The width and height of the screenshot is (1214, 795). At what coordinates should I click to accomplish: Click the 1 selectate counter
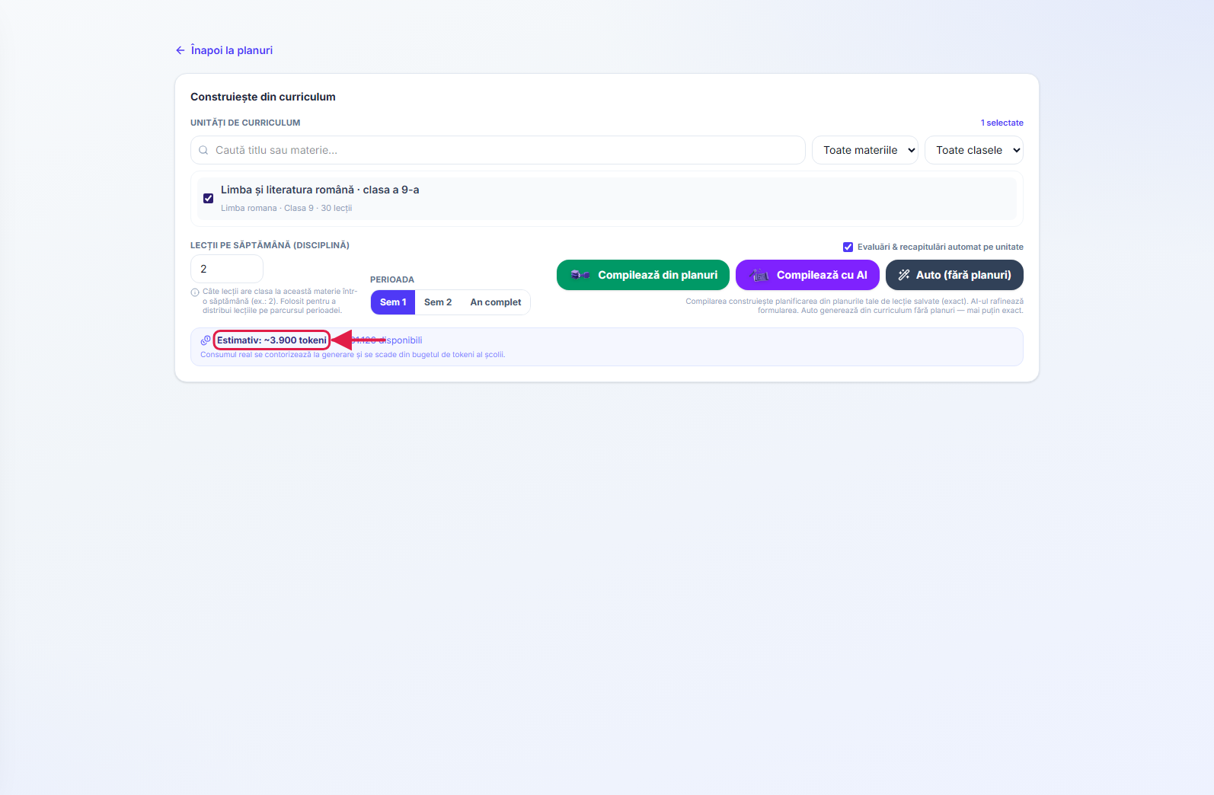click(1002, 123)
